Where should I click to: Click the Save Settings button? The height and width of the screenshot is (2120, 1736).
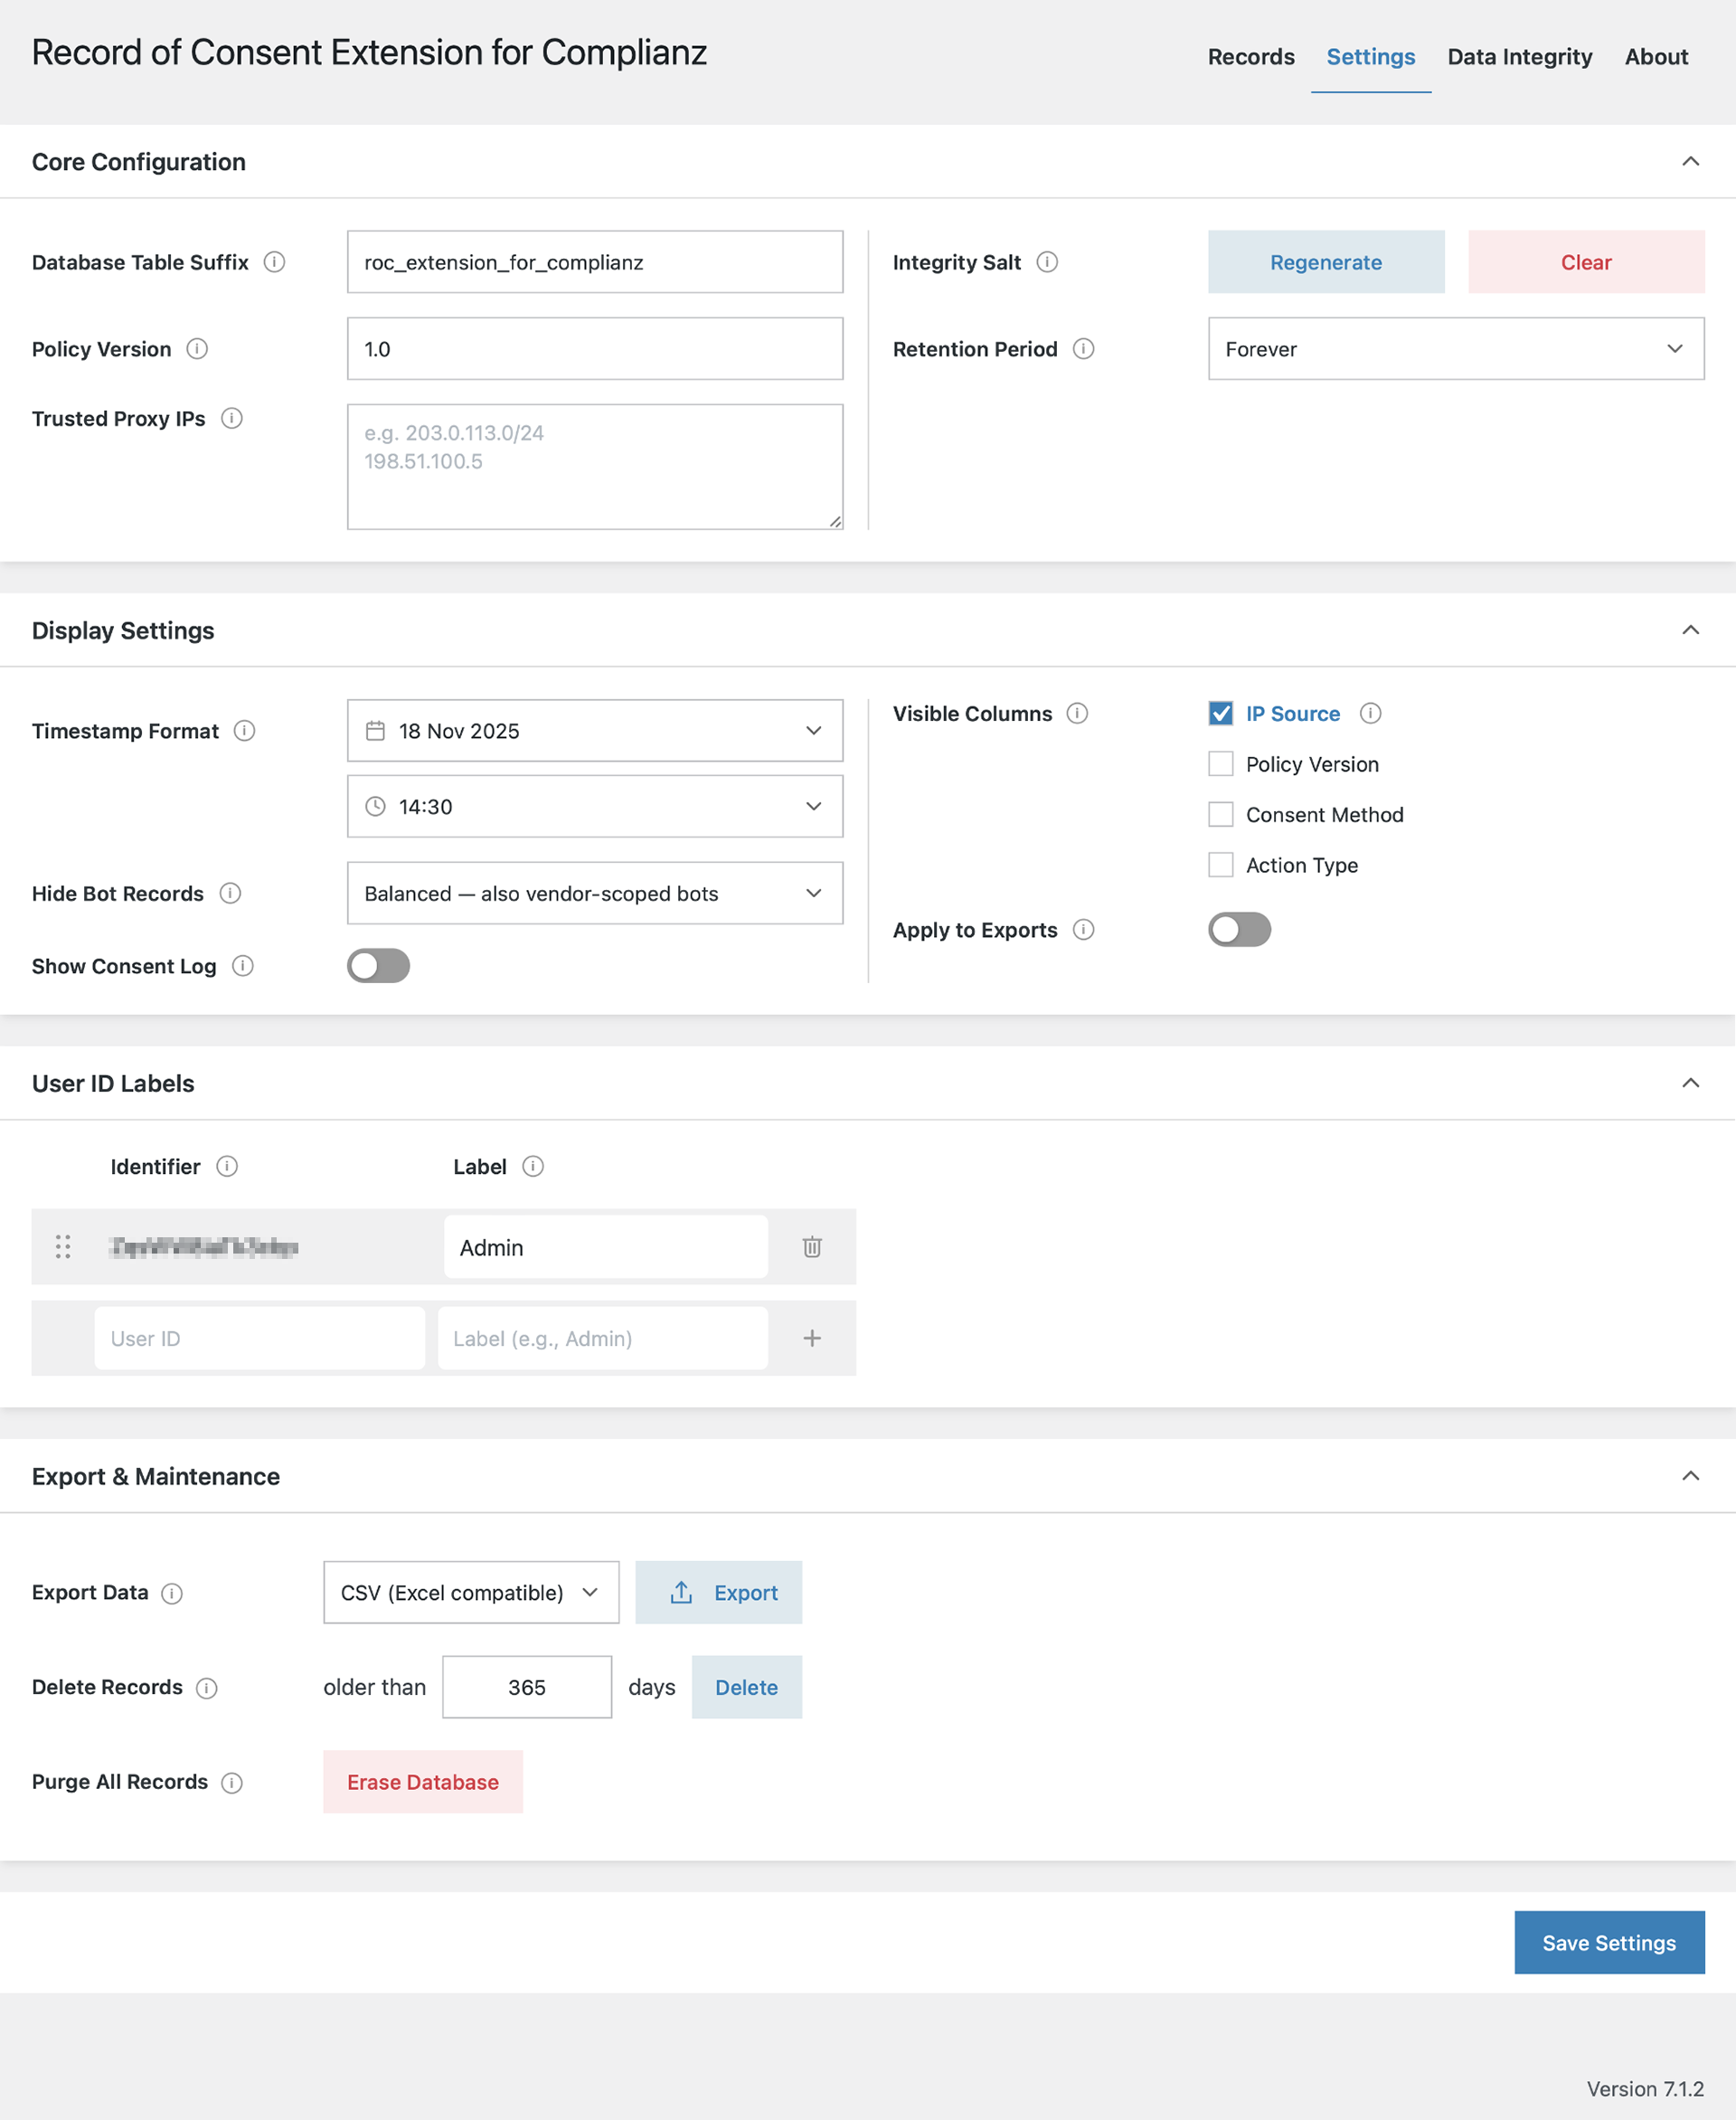point(1609,1943)
